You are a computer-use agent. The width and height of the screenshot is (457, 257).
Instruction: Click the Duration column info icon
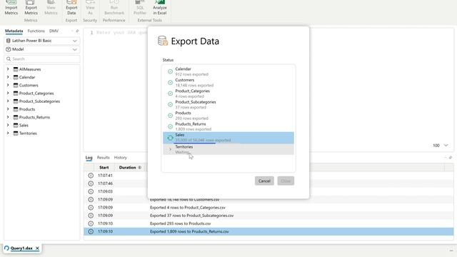(x=140, y=168)
